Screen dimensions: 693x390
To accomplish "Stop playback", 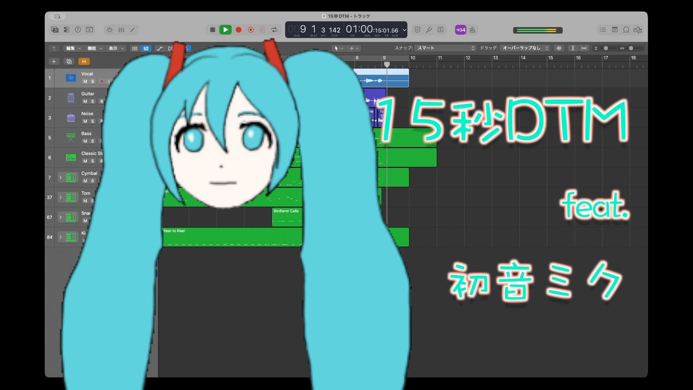I will pyautogui.click(x=213, y=30).
